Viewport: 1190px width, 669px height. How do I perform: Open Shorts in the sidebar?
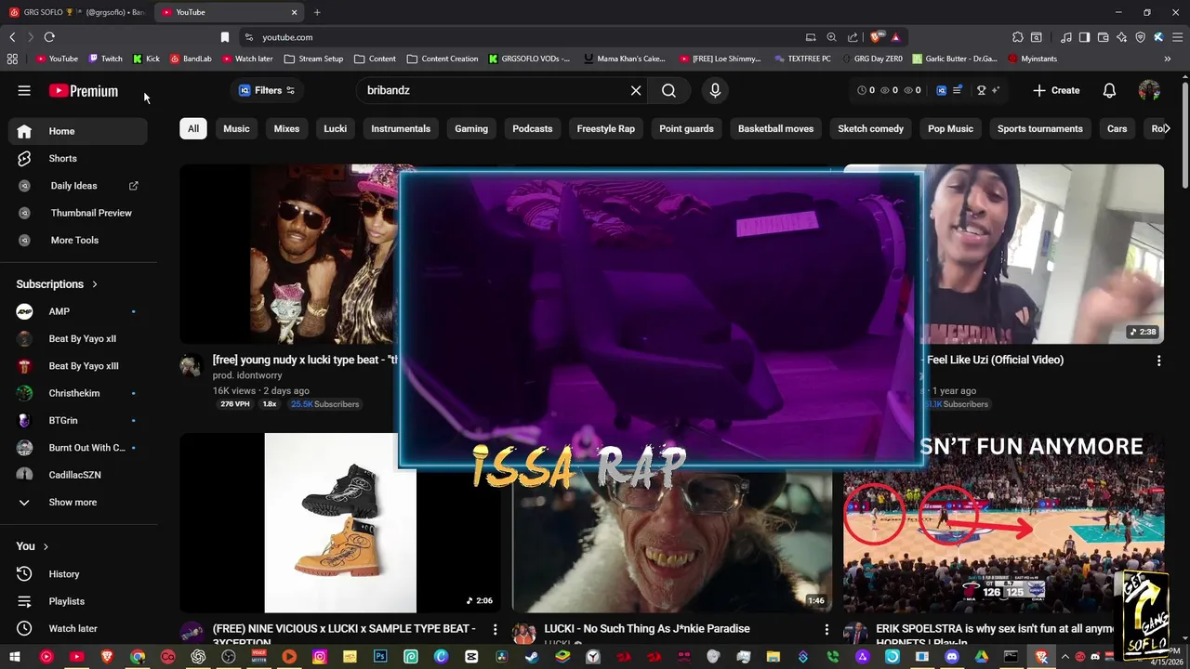pos(78,158)
